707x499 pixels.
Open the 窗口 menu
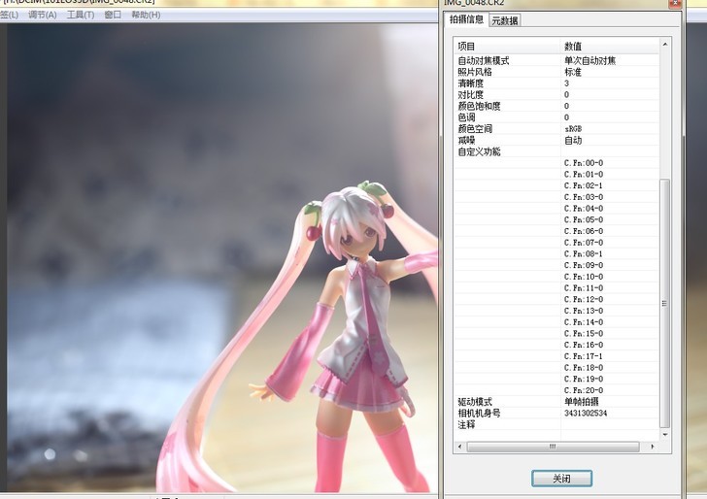pos(113,15)
